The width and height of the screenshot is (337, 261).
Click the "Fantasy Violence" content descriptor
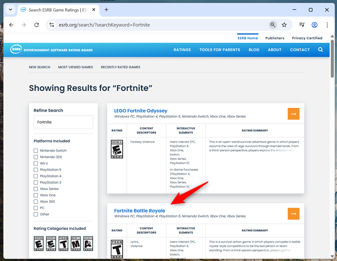pyautogui.click(x=142, y=142)
